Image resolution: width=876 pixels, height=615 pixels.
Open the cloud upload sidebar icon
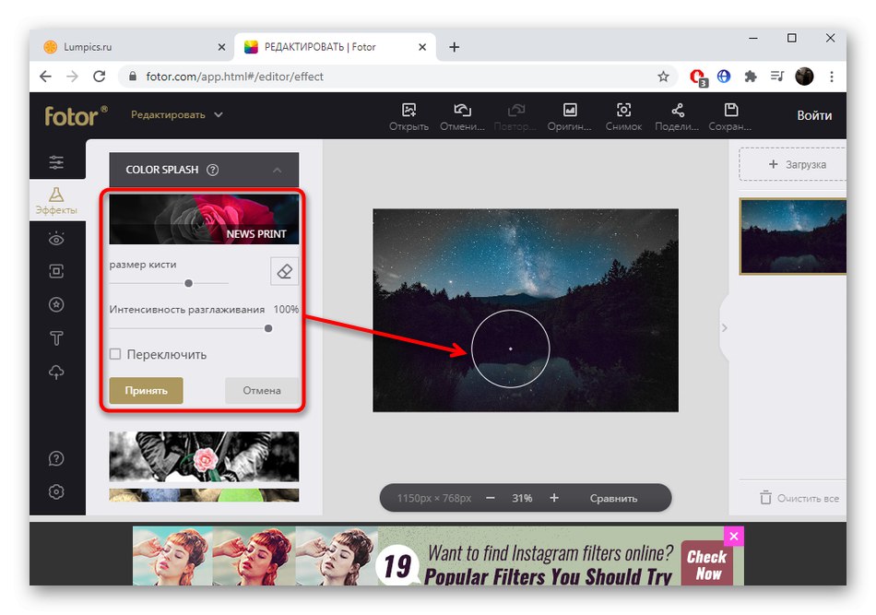click(x=56, y=372)
